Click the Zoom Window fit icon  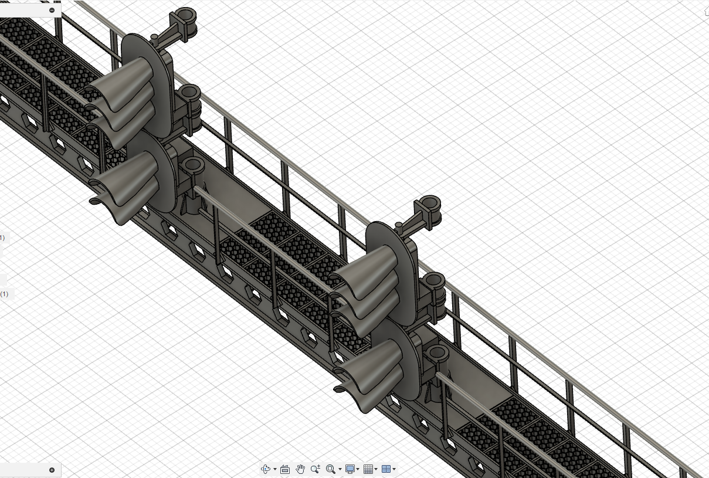coord(330,469)
